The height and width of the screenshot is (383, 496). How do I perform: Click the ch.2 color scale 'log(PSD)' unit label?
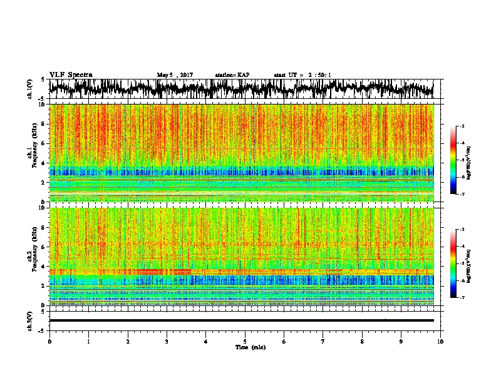(468, 266)
